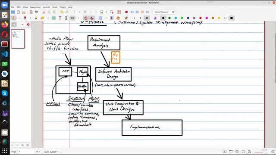The height and width of the screenshot is (155, 276).
Task: Open the sidebar view selector dropdown
Action: click(x=23, y=25)
